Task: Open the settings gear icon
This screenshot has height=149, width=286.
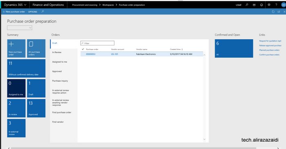Action: point(269,5)
